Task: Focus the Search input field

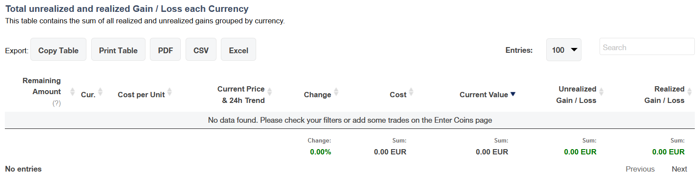Action: (647, 47)
